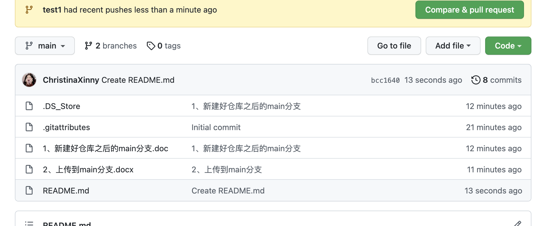Screen dimensions: 544x226
Task: Click the branch icon inside main button
Action: pyautogui.click(x=29, y=46)
